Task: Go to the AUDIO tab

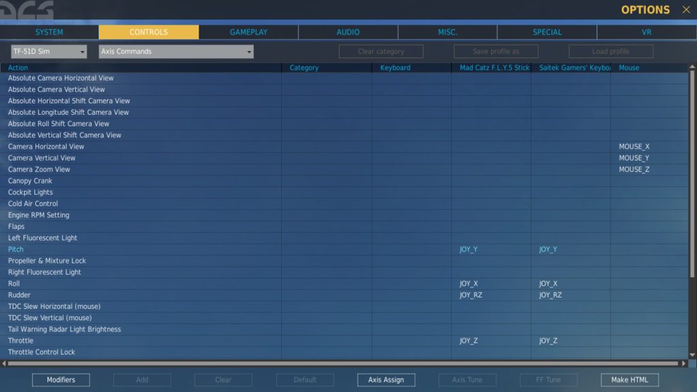Action: (x=348, y=32)
